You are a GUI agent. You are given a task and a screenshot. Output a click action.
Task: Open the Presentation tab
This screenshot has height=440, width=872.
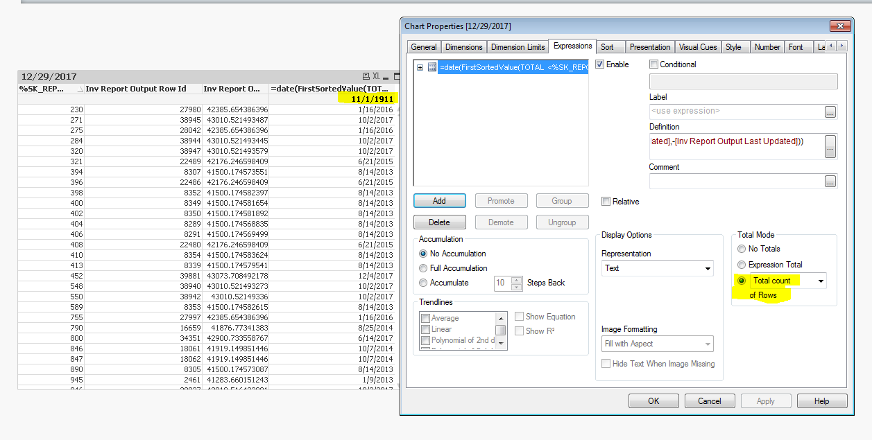[x=650, y=47]
